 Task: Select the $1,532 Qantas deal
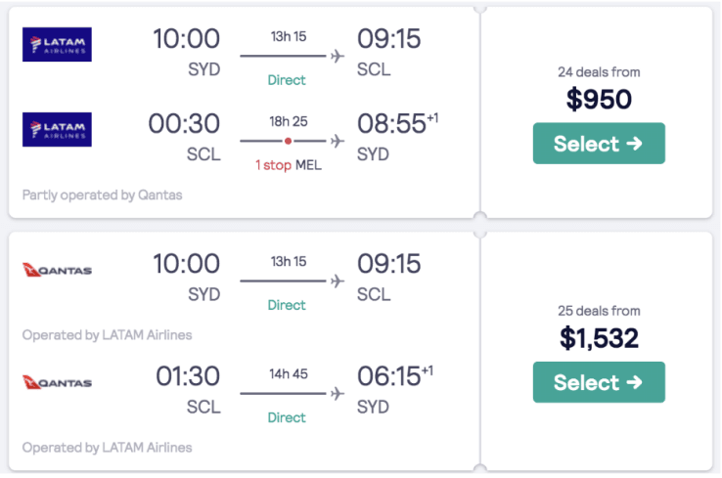tap(599, 382)
